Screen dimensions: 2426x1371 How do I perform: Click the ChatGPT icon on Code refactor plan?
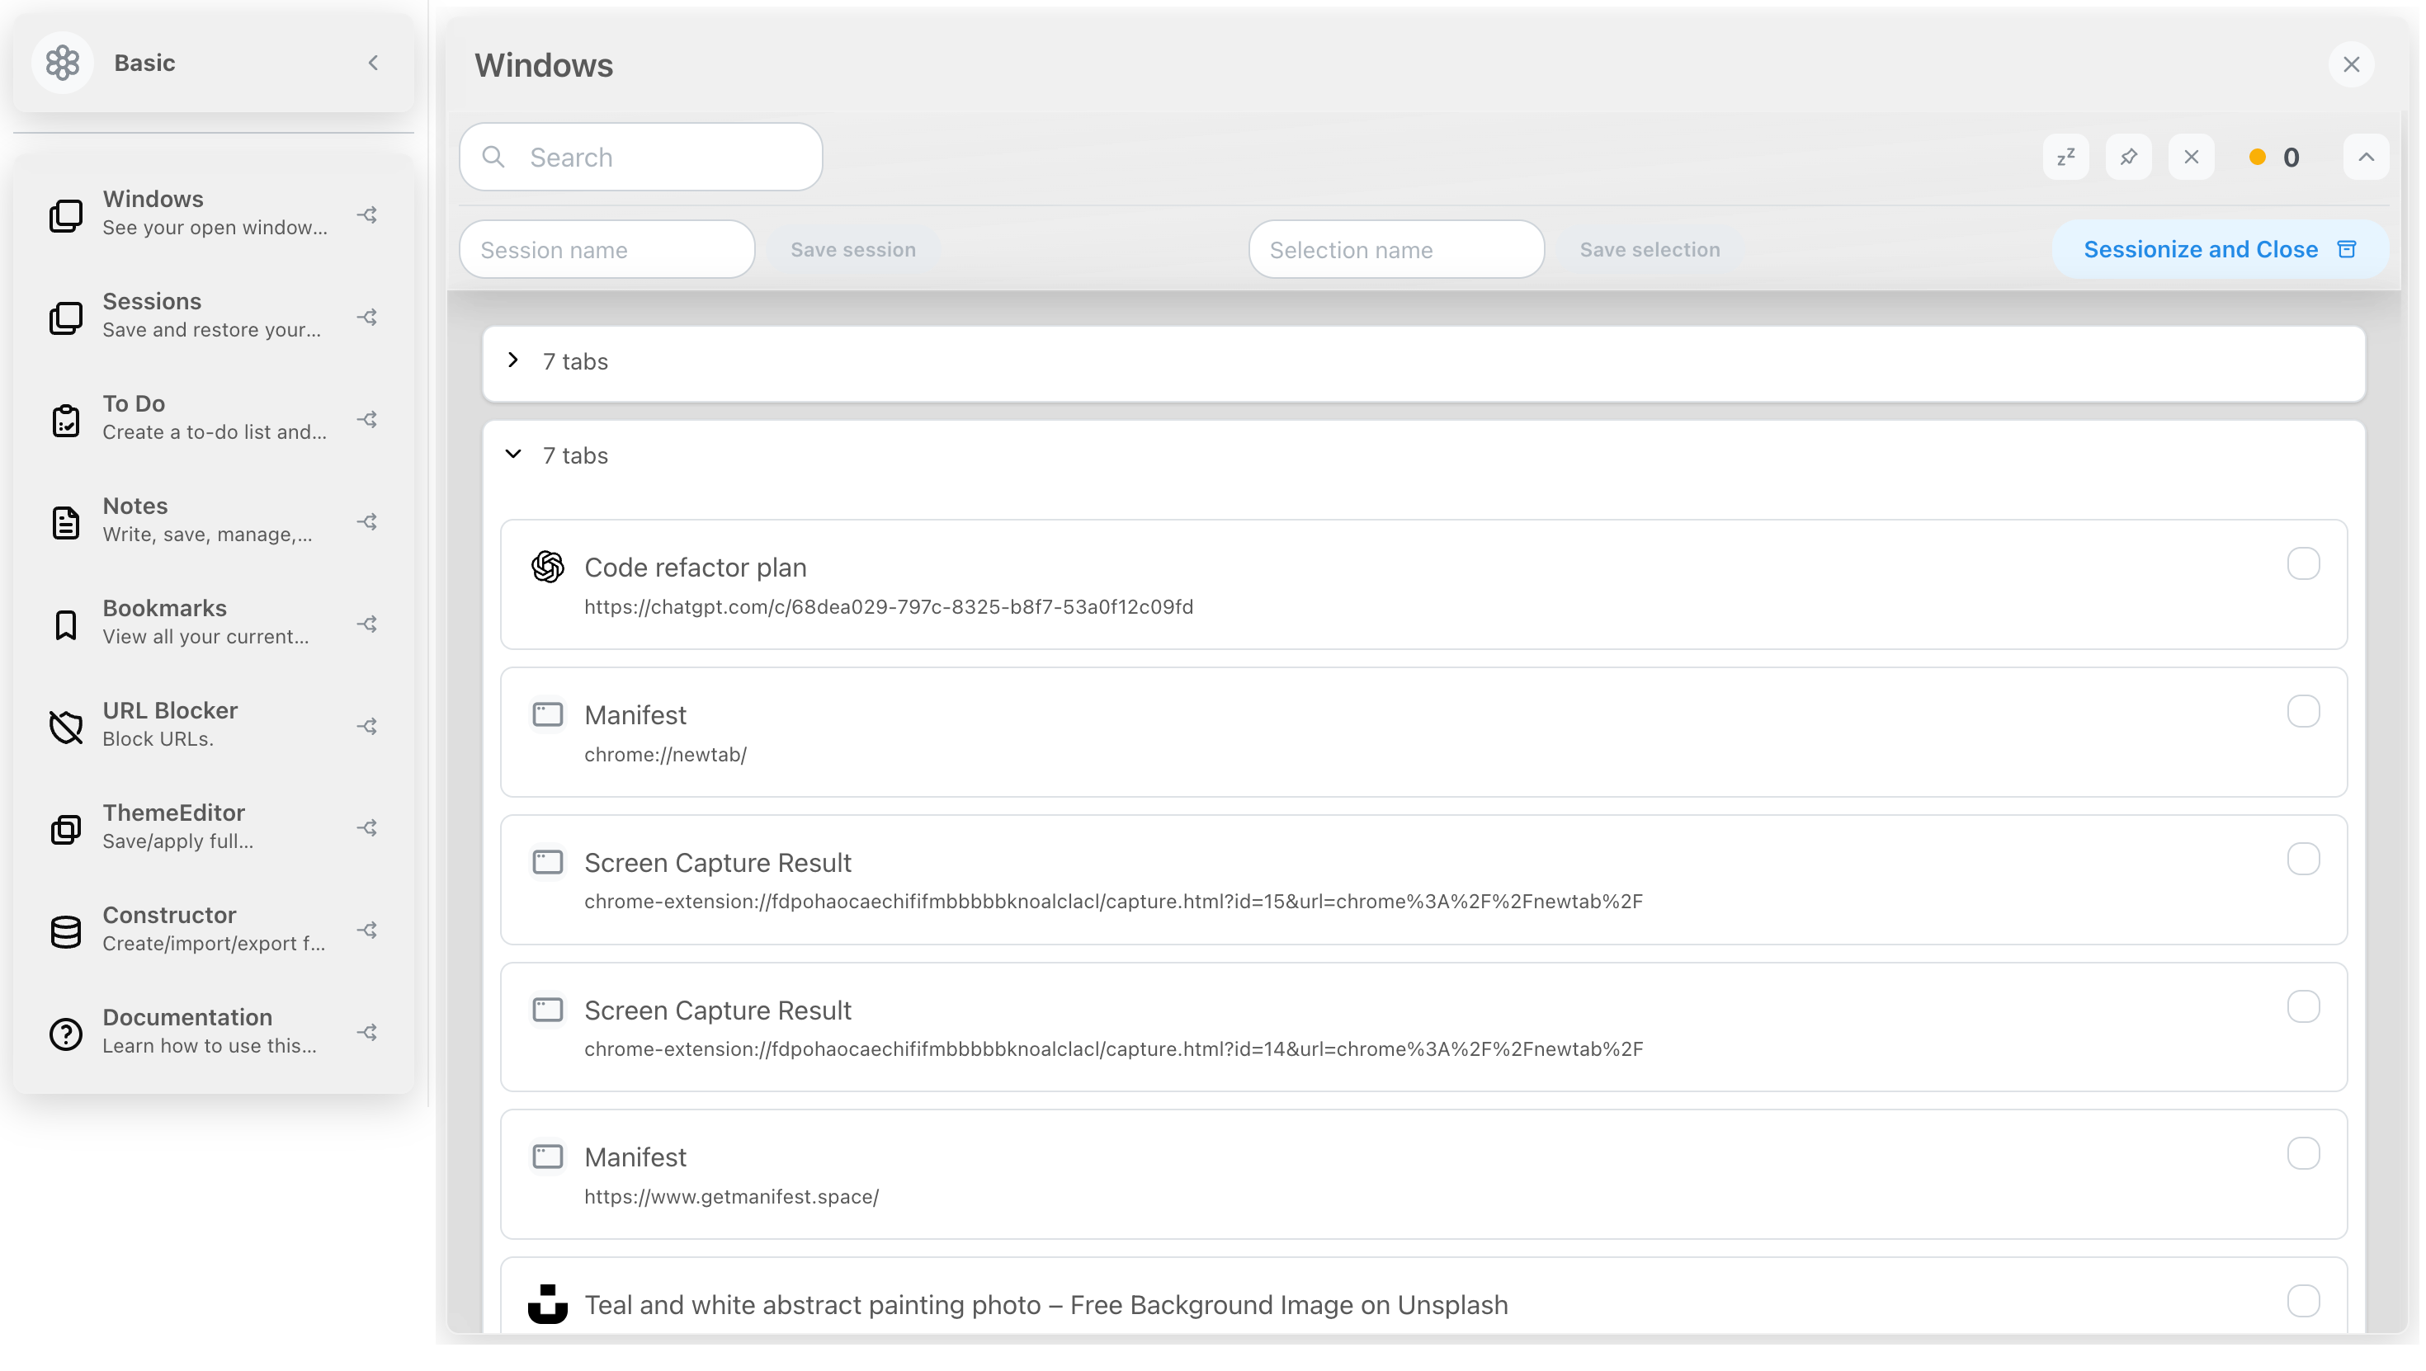pyautogui.click(x=547, y=567)
